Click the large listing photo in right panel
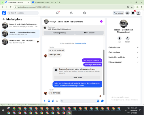144x115 pixels. (x=124, y=24)
